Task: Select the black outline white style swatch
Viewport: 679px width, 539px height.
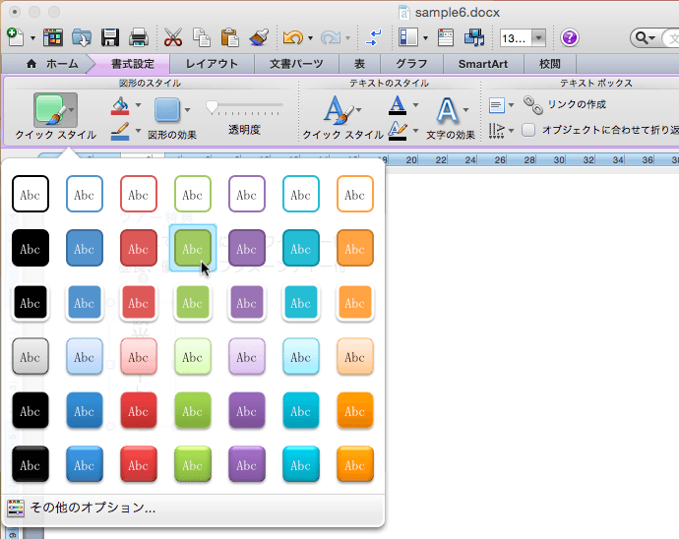Action: click(x=31, y=194)
